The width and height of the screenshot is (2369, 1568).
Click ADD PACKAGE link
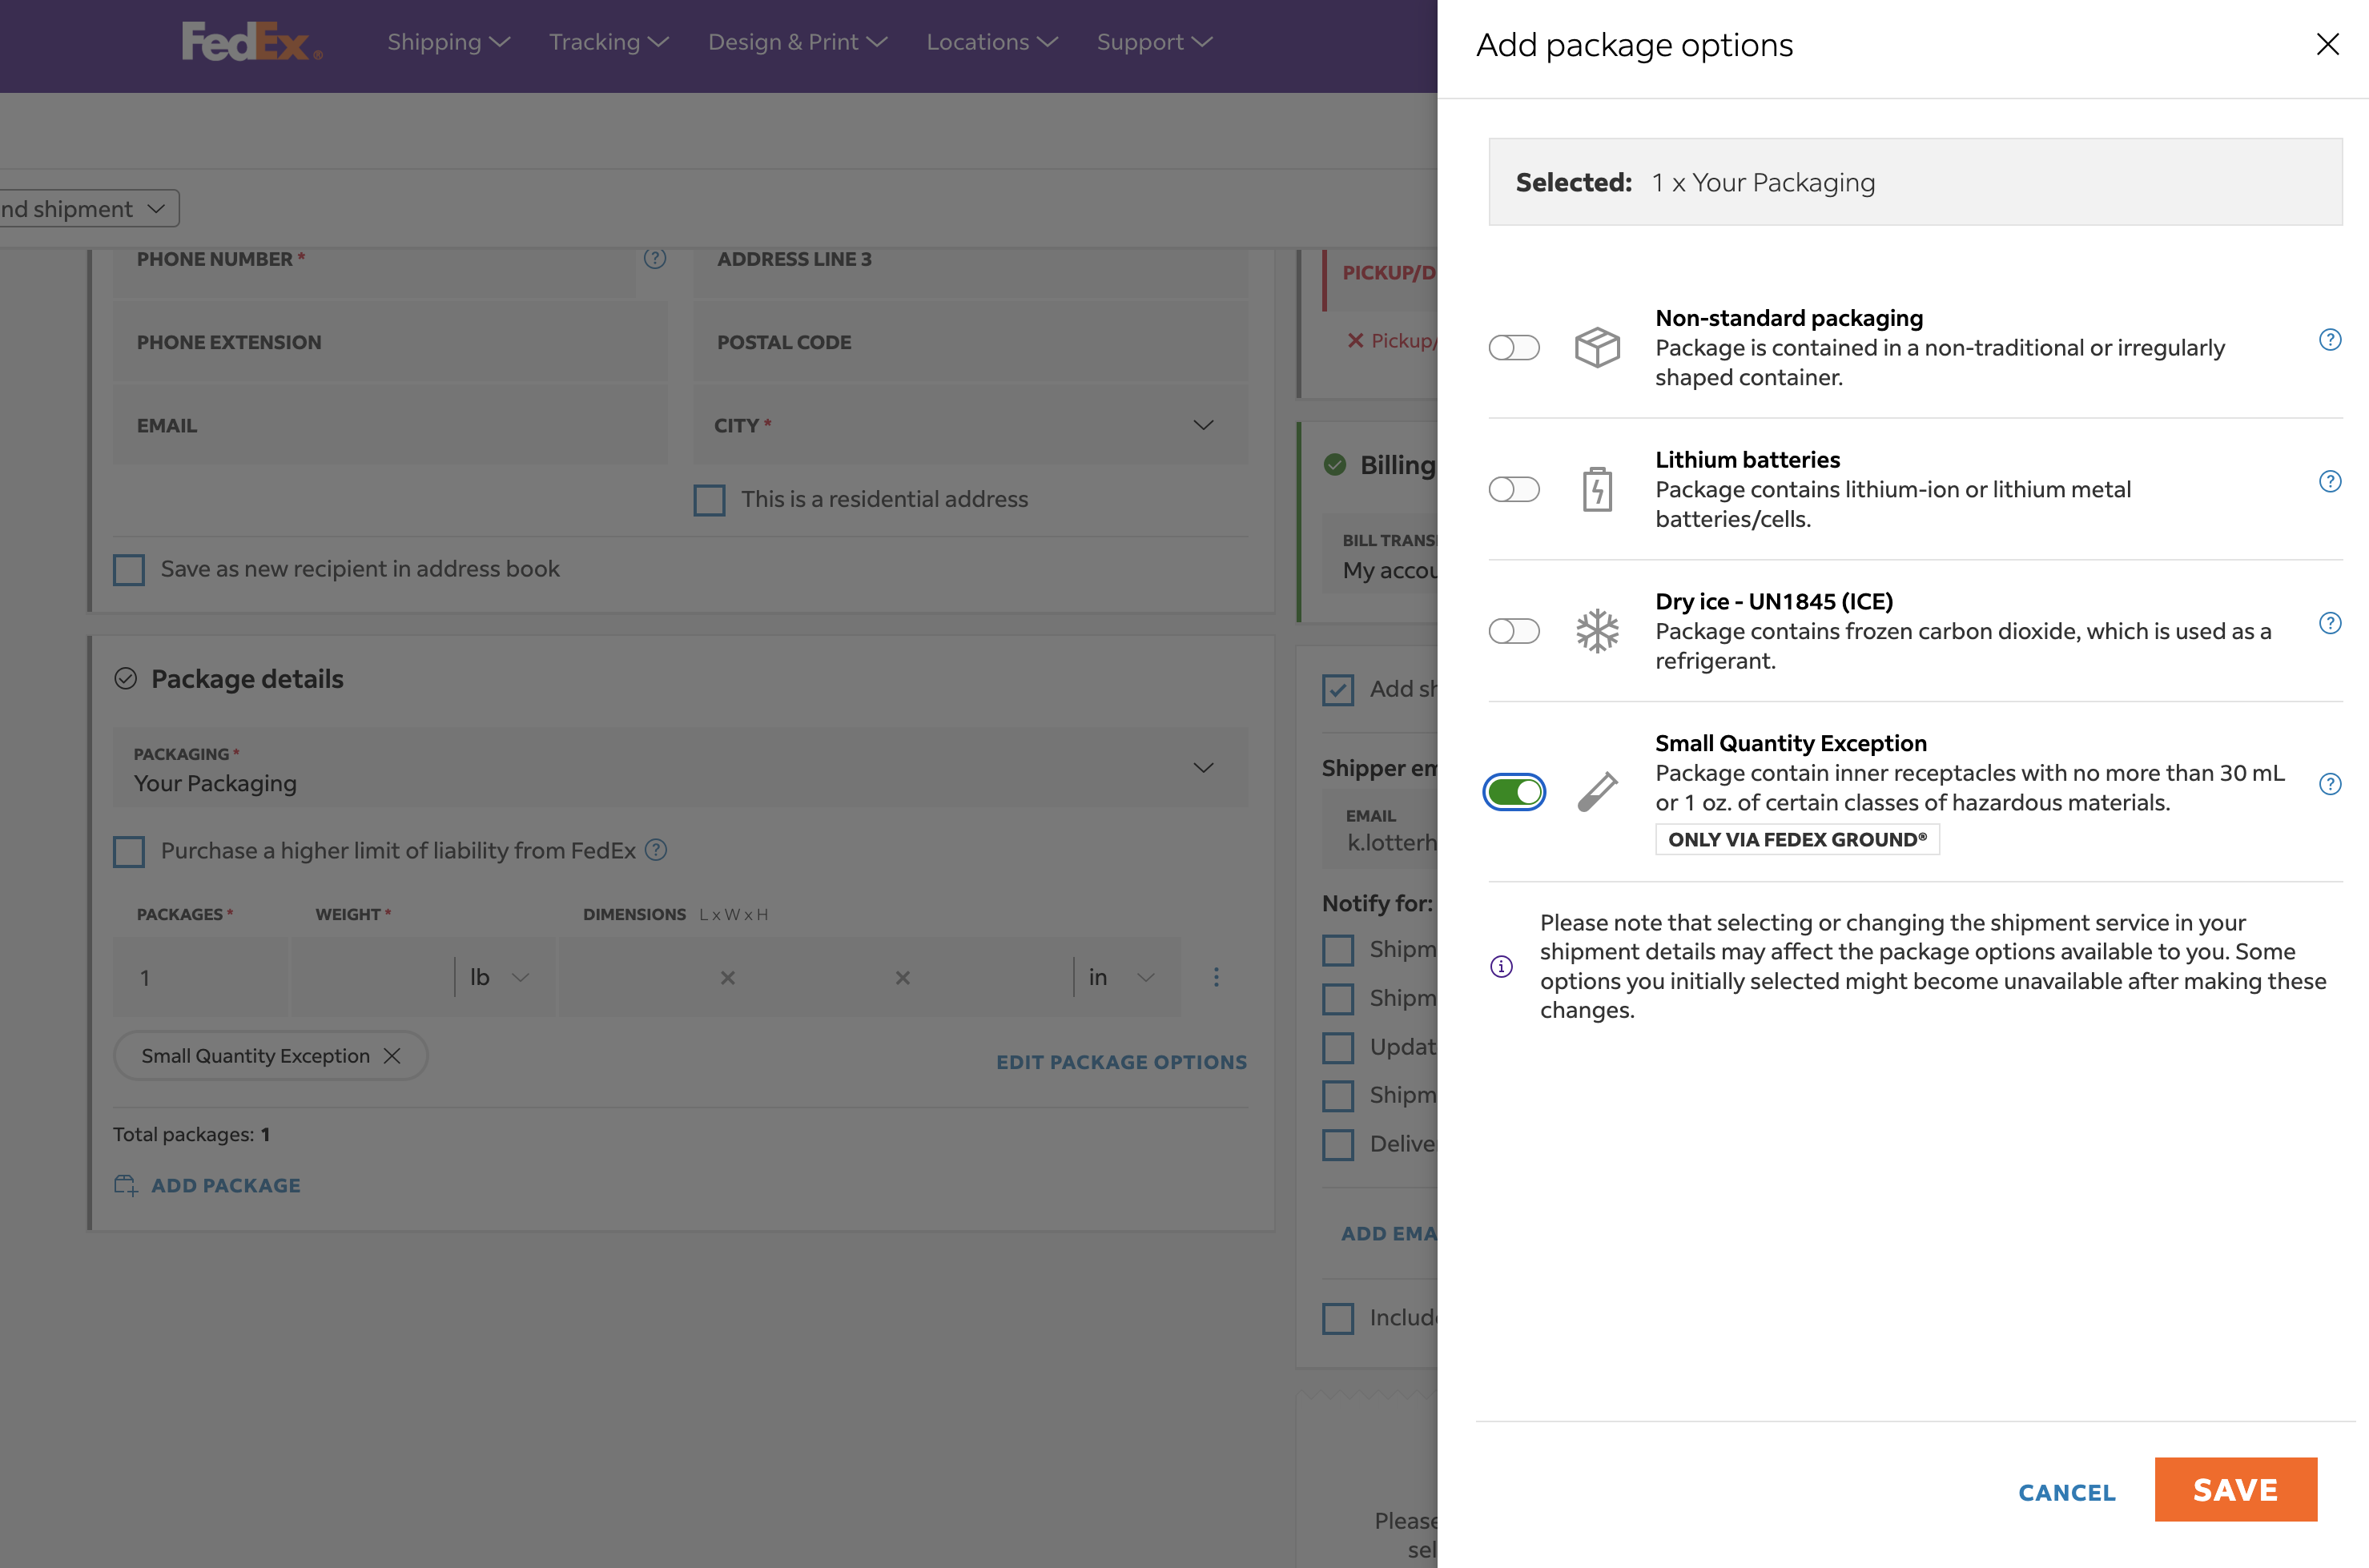coord(225,1185)
